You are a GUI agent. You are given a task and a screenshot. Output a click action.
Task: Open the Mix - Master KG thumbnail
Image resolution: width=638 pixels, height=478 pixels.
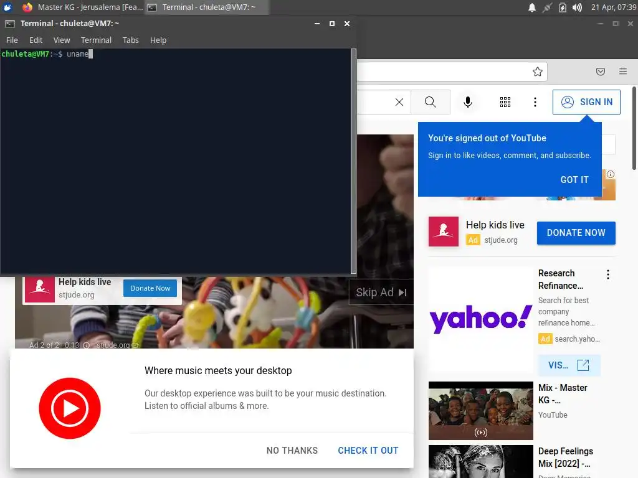[480, 411]
